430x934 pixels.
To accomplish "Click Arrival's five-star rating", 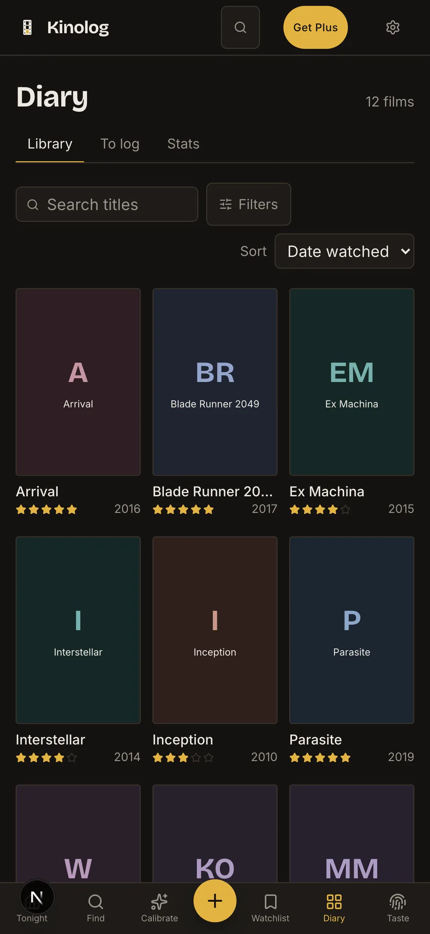I will tap(46, 509).
